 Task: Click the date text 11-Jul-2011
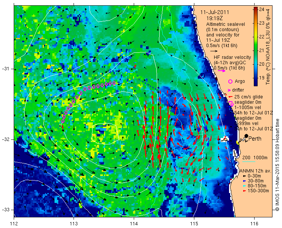coord(215,13)
